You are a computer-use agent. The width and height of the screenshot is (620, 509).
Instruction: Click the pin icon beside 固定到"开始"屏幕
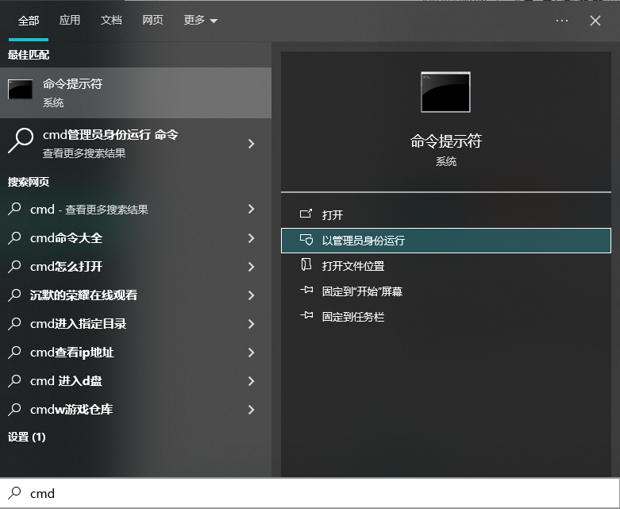306,290
